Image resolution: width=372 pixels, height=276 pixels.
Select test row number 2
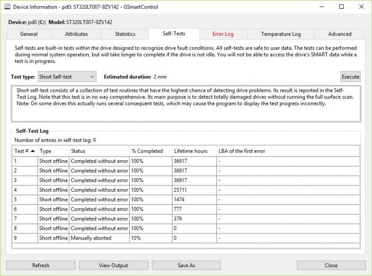tap(186, 171)
